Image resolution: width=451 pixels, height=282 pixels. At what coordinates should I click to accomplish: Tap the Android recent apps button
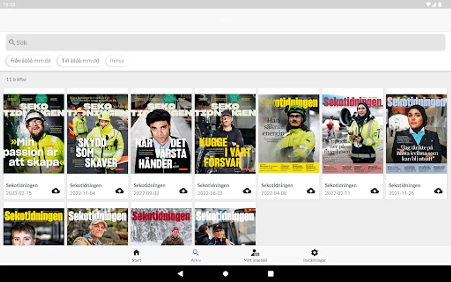271,274
